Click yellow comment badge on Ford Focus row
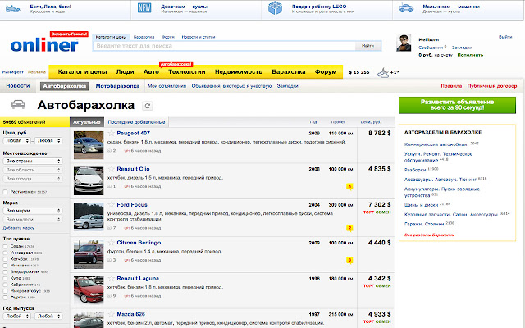This screenshot has width=525, height=328. [x=349, y=228]
